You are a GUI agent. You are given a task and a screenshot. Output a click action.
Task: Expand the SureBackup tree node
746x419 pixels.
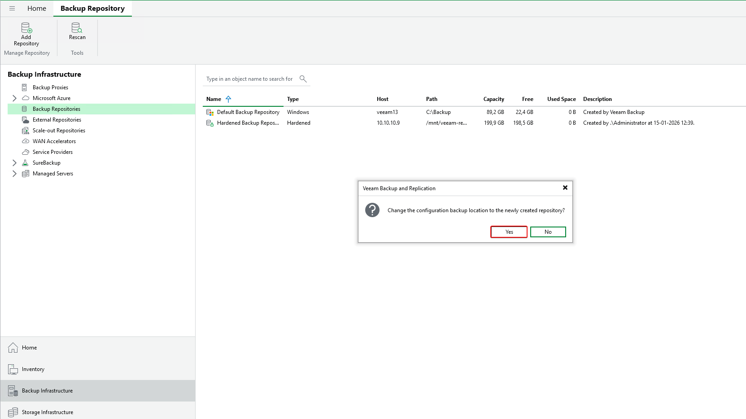click(14, 163)
